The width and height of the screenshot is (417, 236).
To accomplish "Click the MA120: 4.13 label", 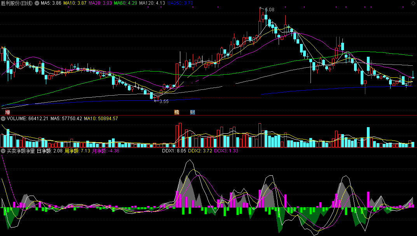I will pyautogui.click(x=152, y=3).
